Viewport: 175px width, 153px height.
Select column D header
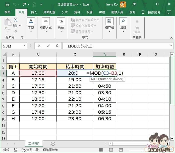tap(105, 54)
